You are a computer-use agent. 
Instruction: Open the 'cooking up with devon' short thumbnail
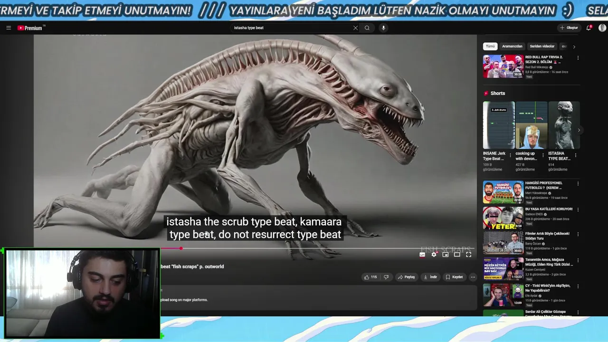532,125
